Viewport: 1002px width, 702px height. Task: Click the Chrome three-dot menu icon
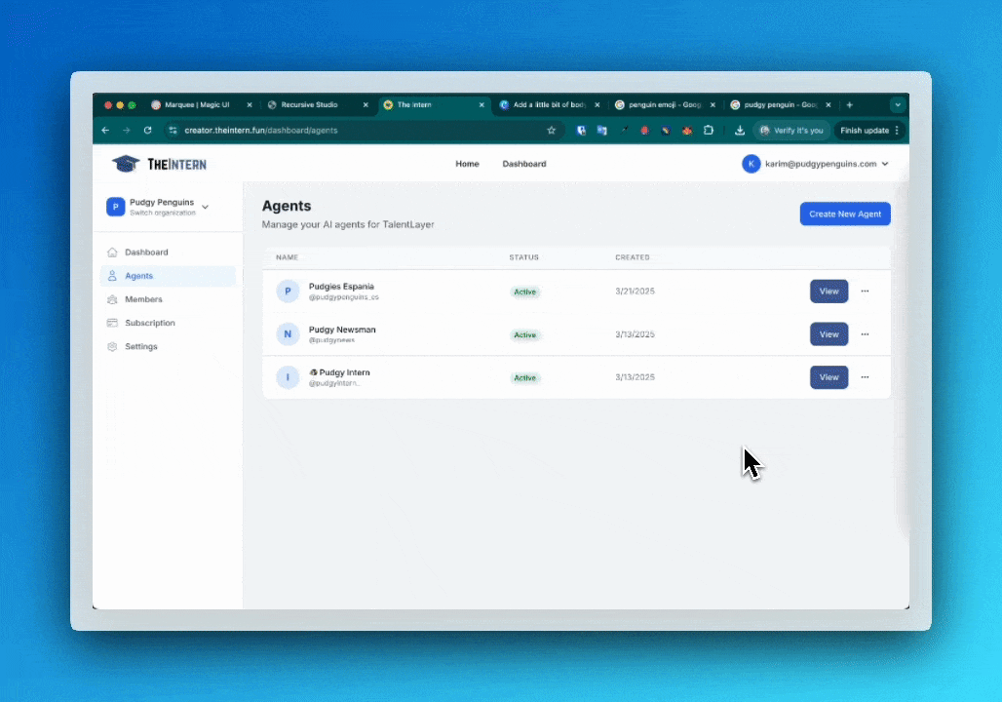coord(897,131)
